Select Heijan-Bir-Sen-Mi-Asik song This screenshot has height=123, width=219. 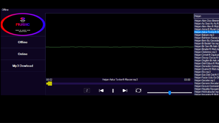click(x=207, y=46)
